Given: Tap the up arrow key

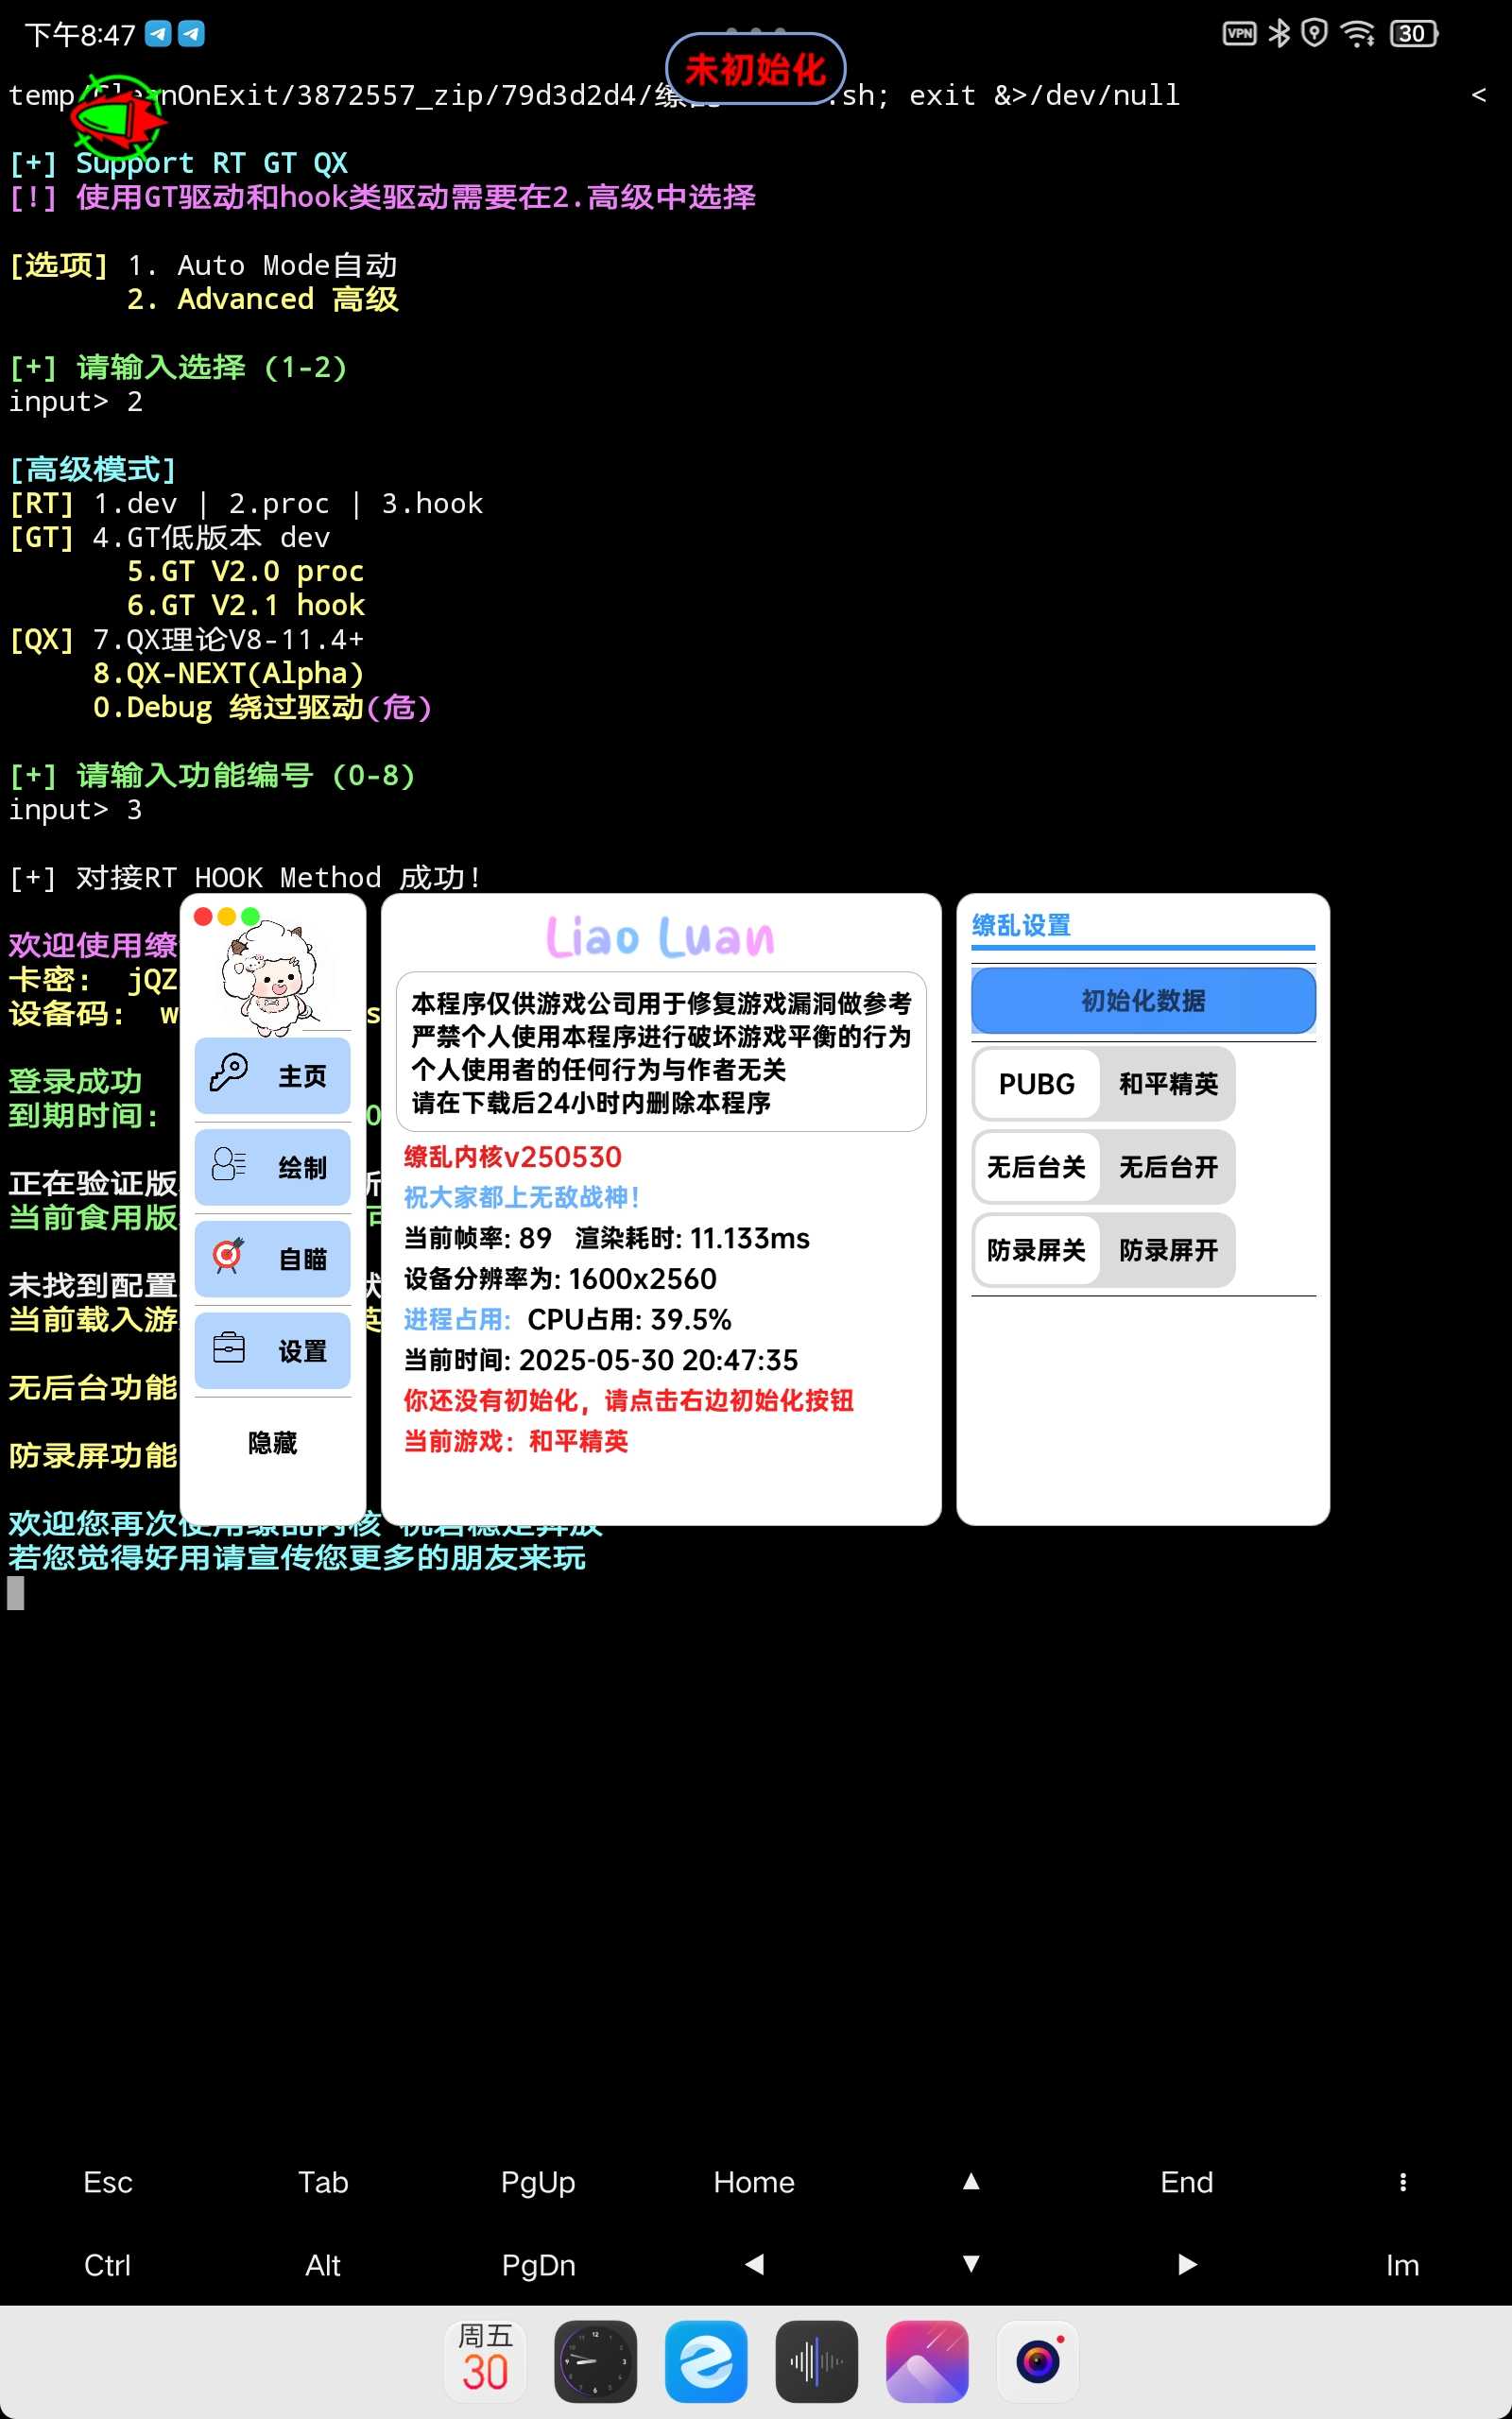Looking at the screenshot, I should (x=971, y=2181).
